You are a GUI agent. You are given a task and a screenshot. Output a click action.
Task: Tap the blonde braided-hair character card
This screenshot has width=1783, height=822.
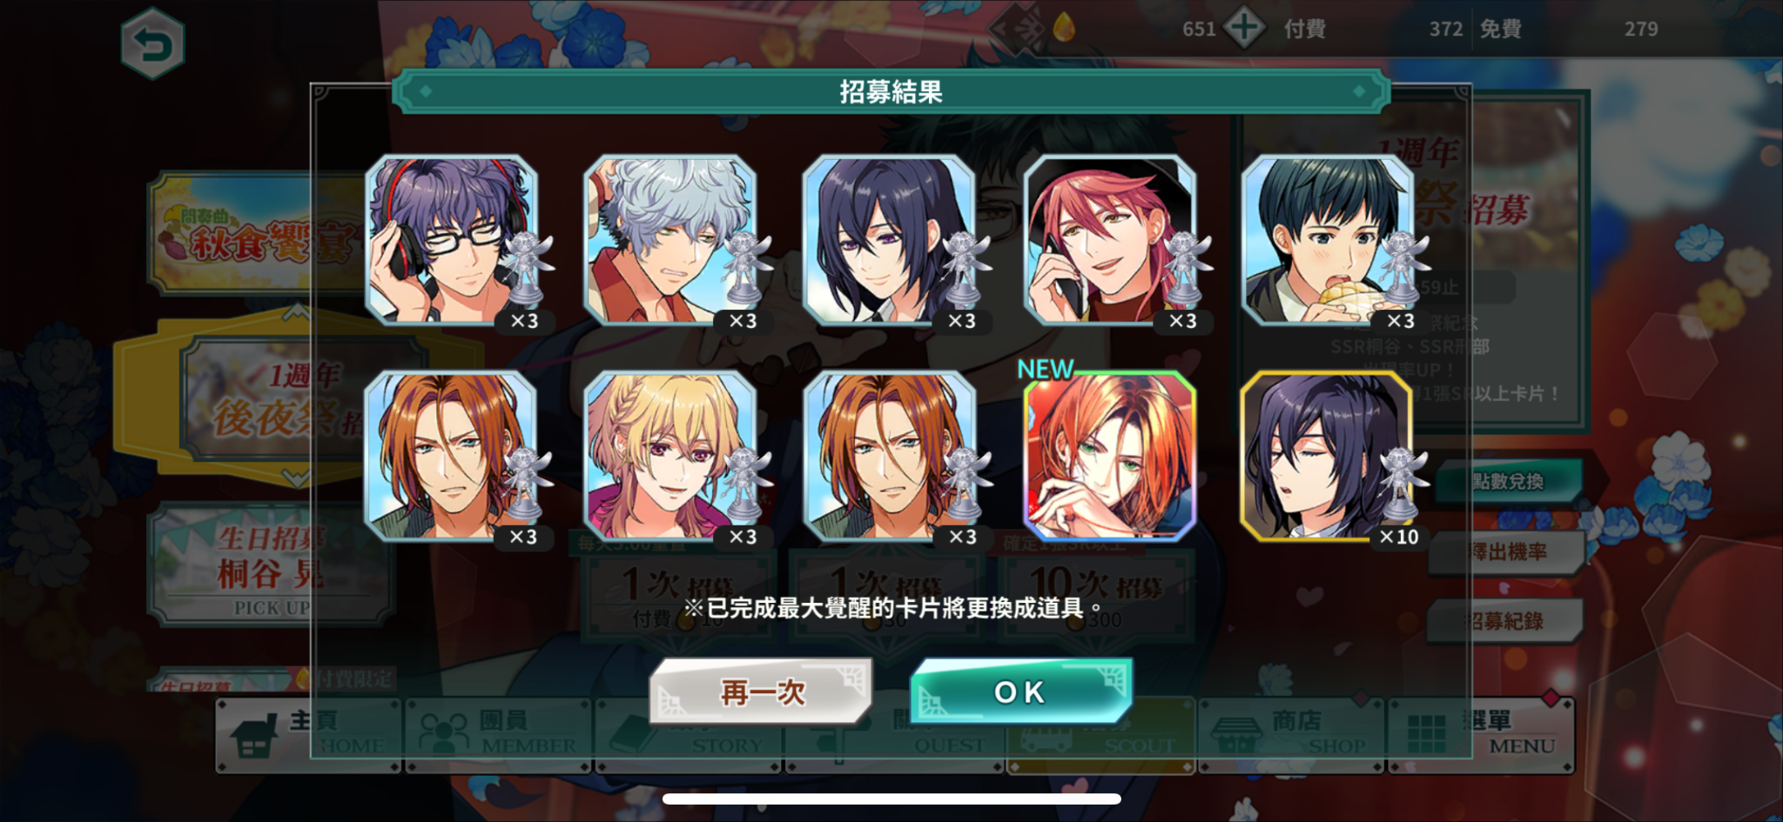click(670, 456)
